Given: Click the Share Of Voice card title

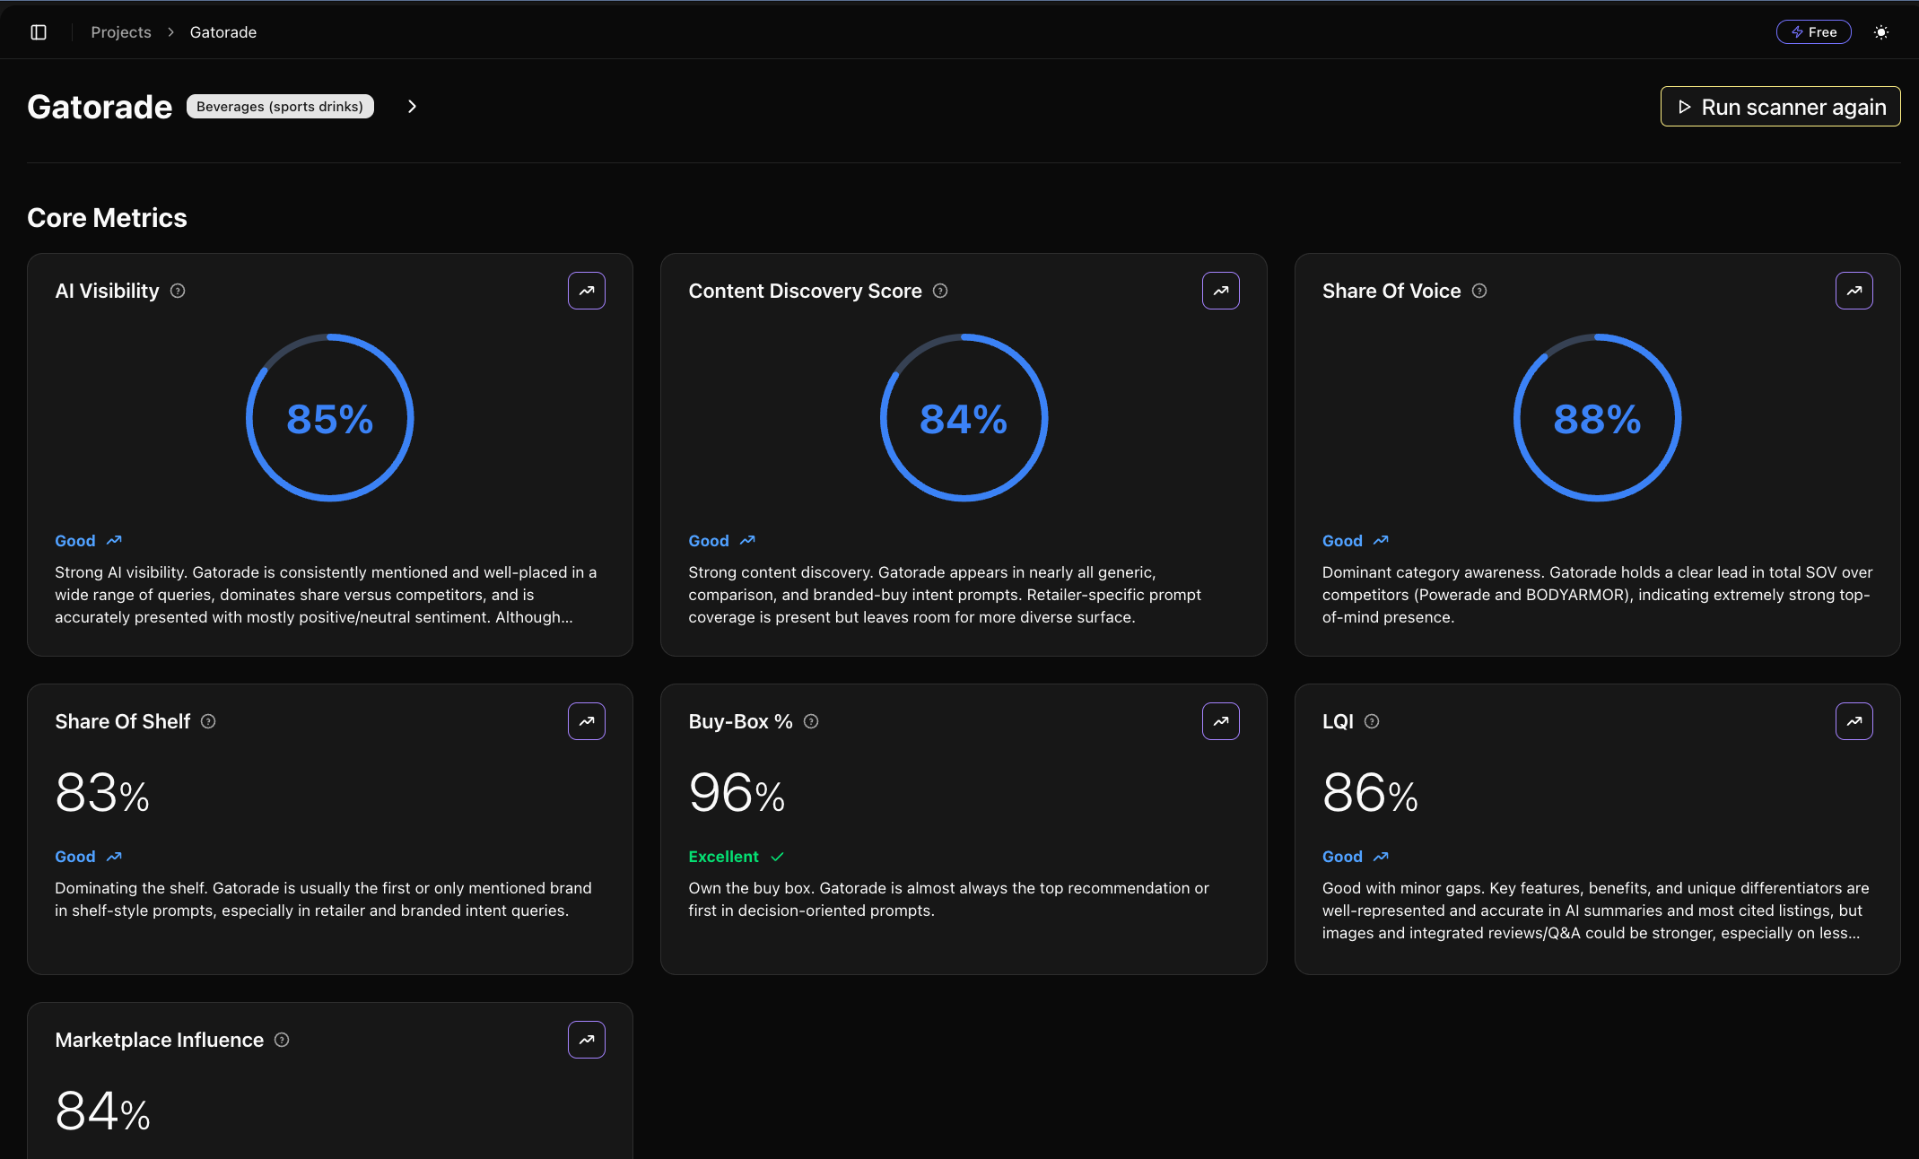Looking at the screenshot, I should [x=1391, y=291].
